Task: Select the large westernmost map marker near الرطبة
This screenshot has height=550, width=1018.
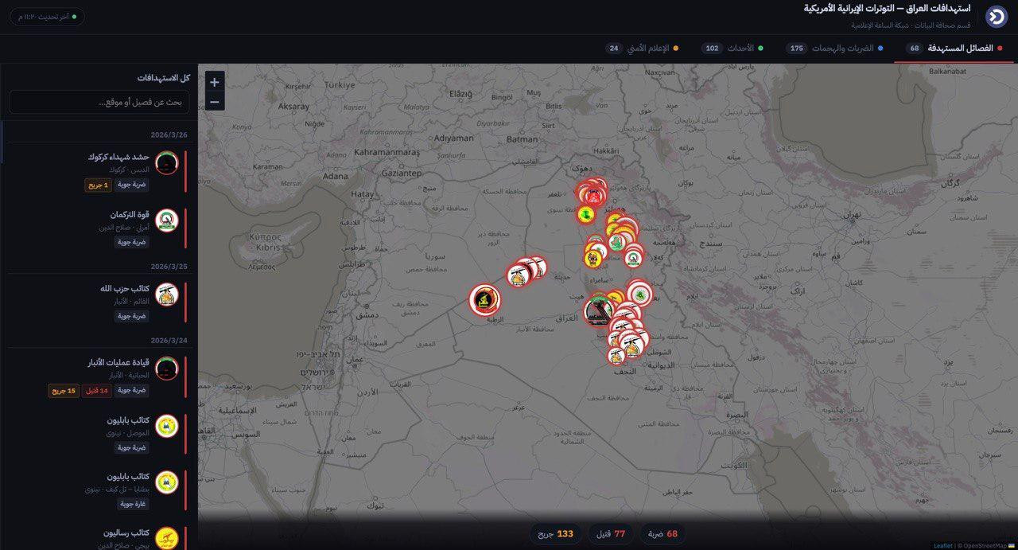Action: (x=484, y=300)
